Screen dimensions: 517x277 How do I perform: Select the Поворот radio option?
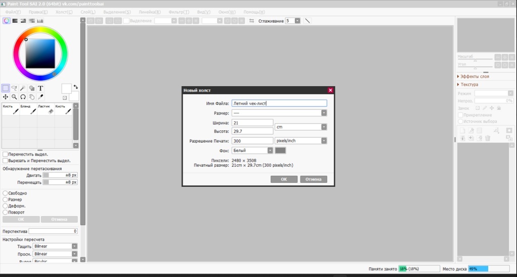5,212
